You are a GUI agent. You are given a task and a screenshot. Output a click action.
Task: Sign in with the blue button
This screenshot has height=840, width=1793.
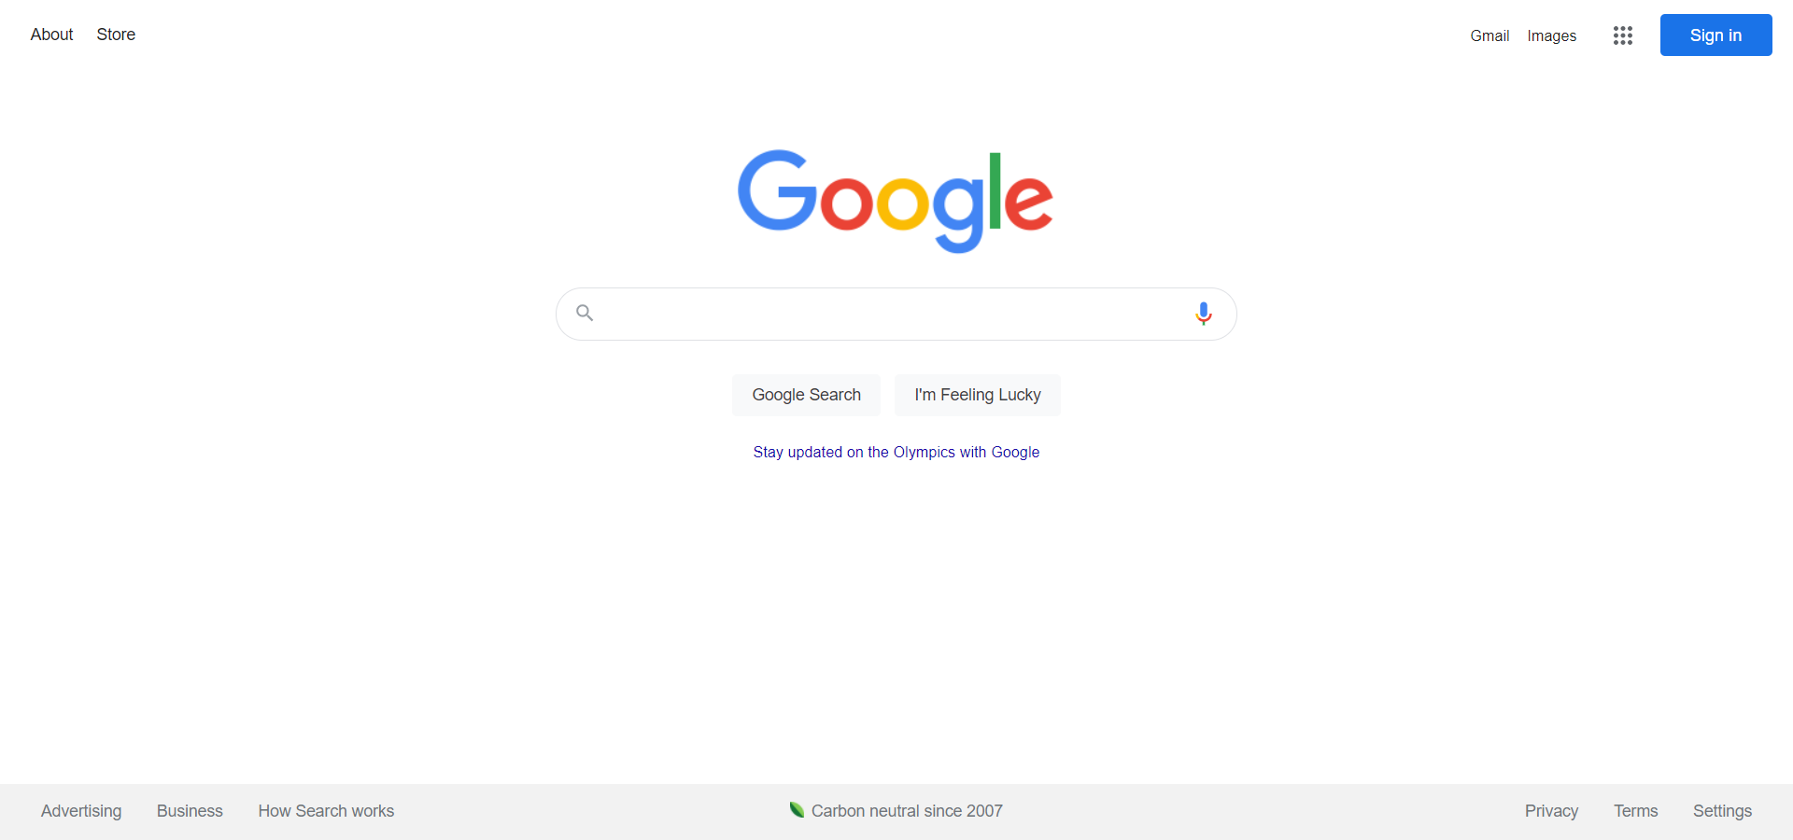pyautogui.click(x=1716, y=35)
